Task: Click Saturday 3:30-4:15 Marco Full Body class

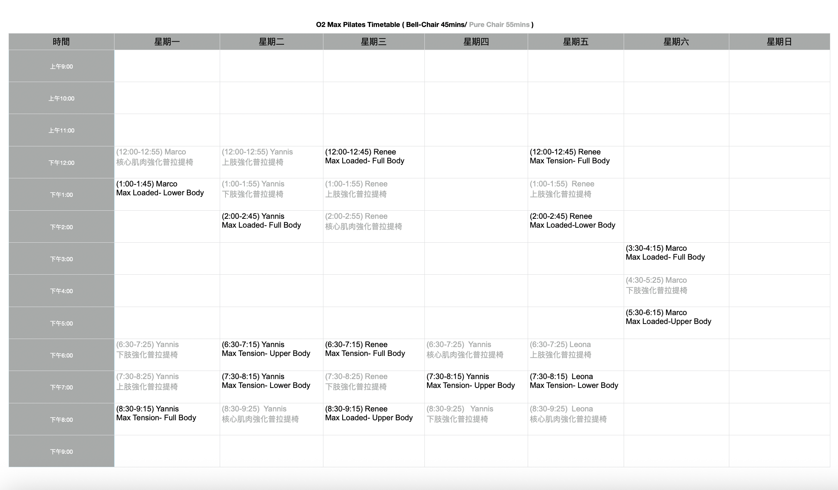Action: (676, 258)
